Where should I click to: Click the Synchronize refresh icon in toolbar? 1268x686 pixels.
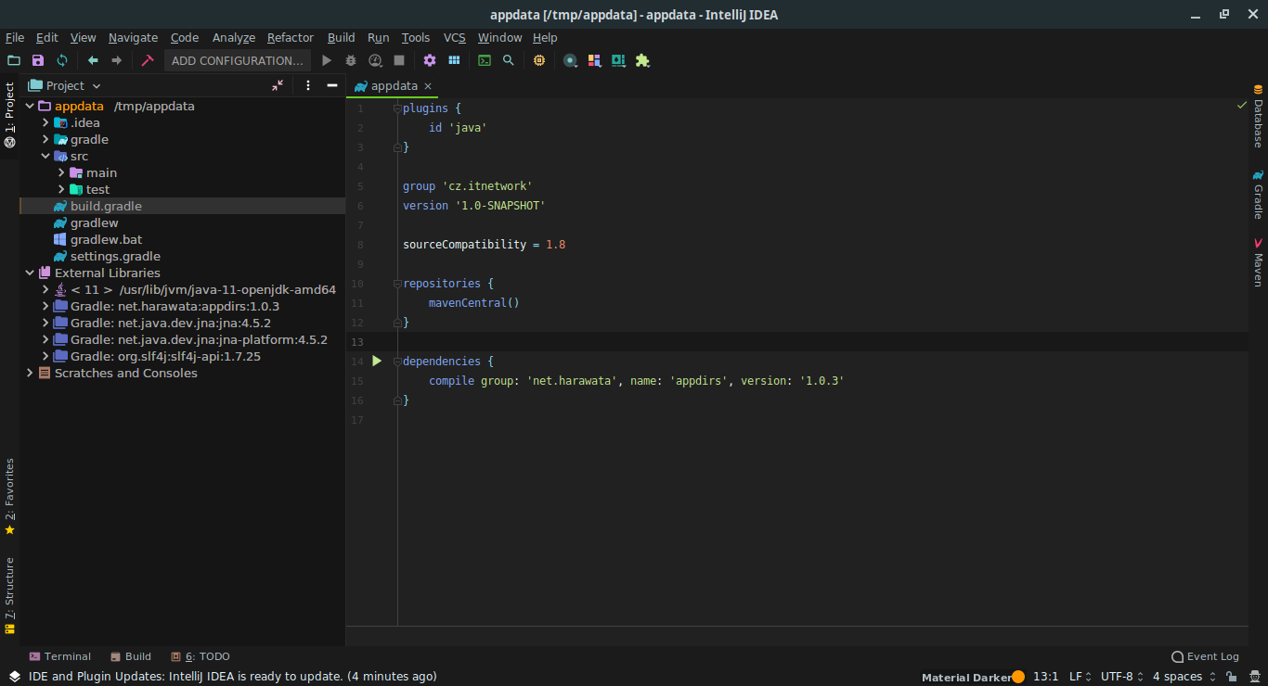click(62, 60)
